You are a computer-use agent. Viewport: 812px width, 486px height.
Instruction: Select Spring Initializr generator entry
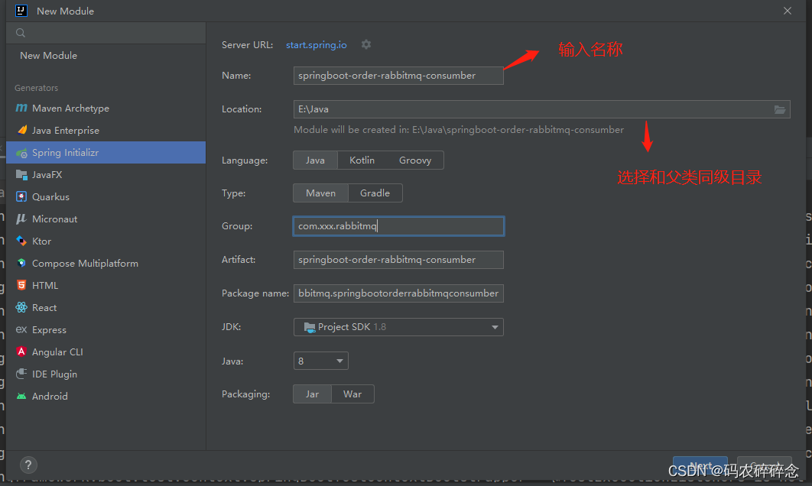[106, 153]
